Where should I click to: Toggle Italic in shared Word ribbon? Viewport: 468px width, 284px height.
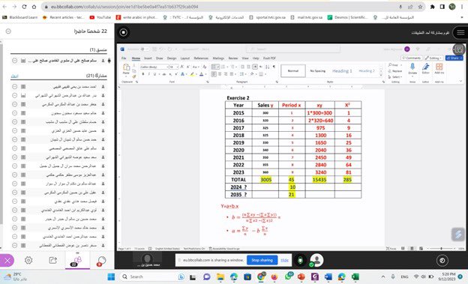(149, 74)
